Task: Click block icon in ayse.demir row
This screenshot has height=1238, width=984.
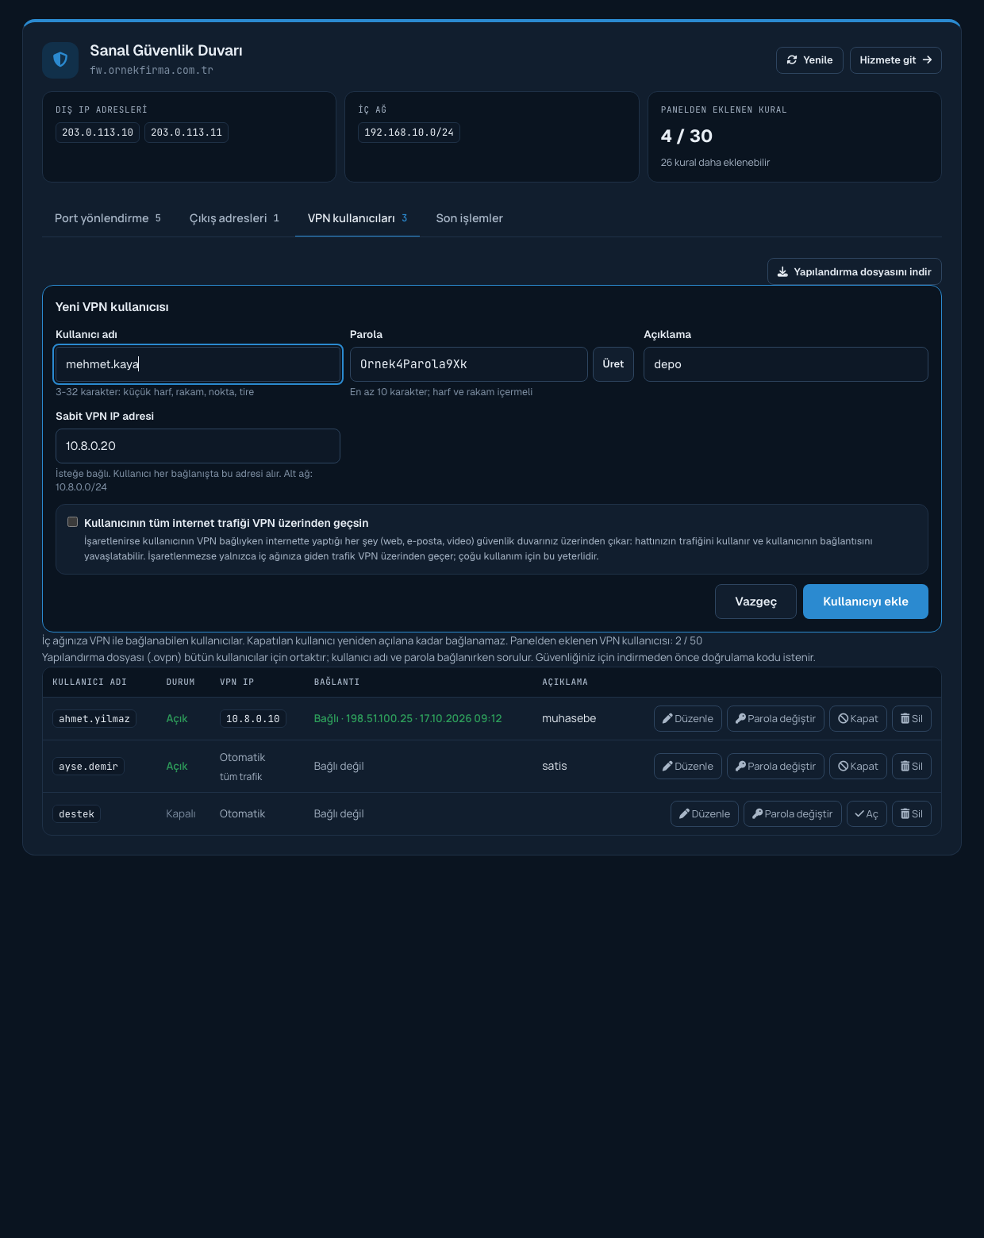Action: (844, 767)
